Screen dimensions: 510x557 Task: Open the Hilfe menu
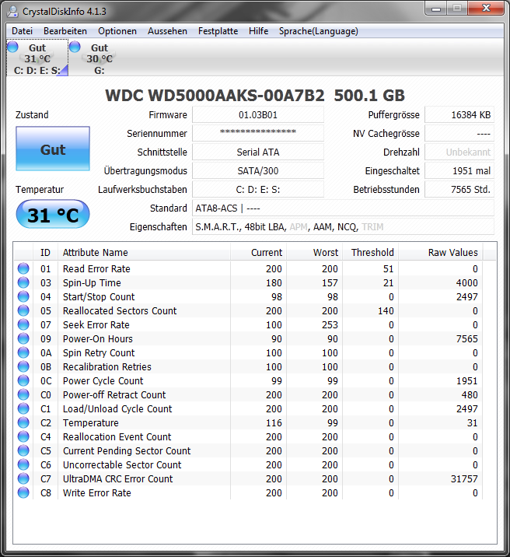[x=258, y=31]
